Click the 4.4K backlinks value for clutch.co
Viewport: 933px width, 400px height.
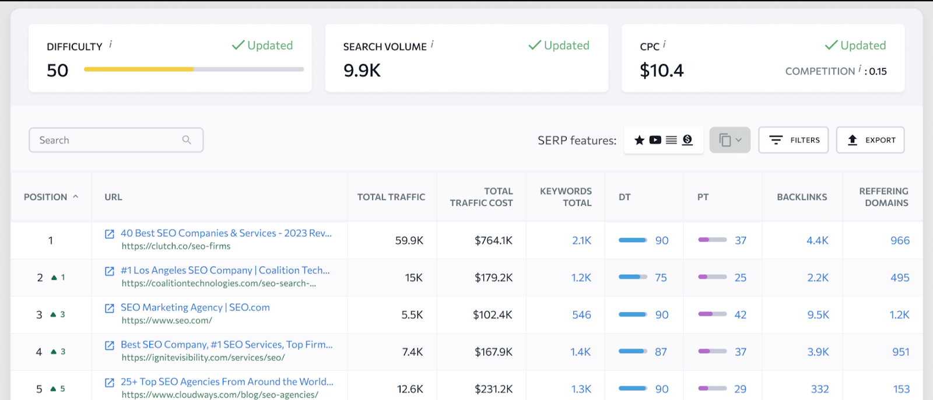point(817,240)
